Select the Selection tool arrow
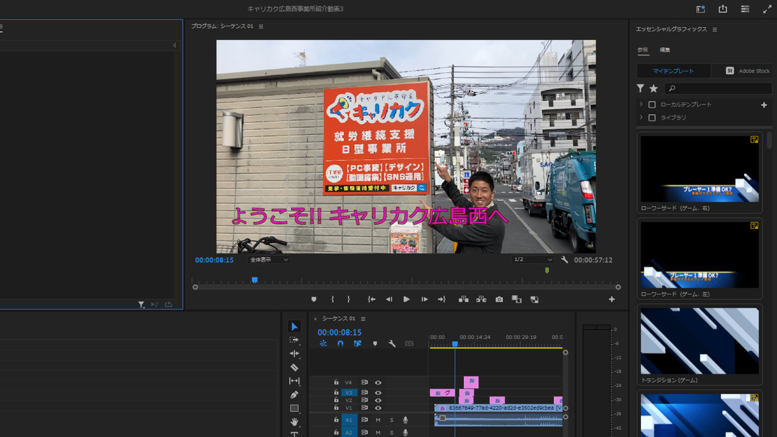Screen dimensions: 777x437 click(x=294, y=327)
